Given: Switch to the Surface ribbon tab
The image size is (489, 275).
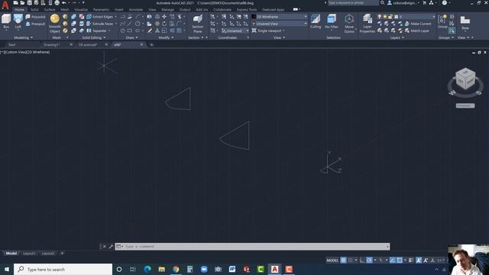Looking at the screenshot, I should coord(49,10).
